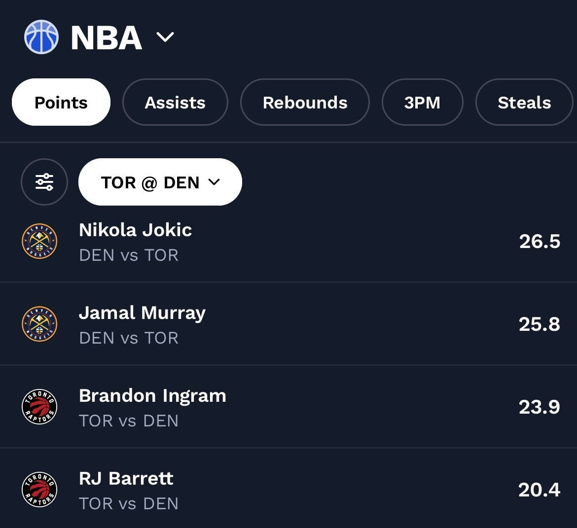The width and height of the screenshot is (577, 528).
Task: Select Nikola Jokic's 26.5 points line
Action: 540,242
